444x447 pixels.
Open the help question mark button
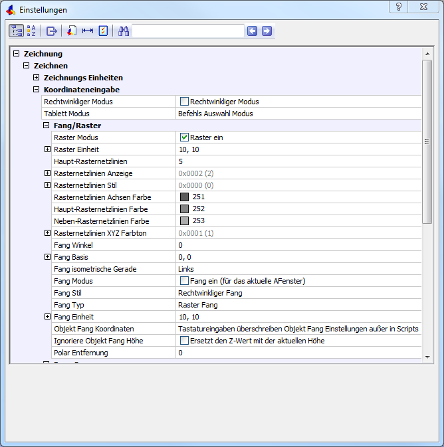[x=399, y=7]
